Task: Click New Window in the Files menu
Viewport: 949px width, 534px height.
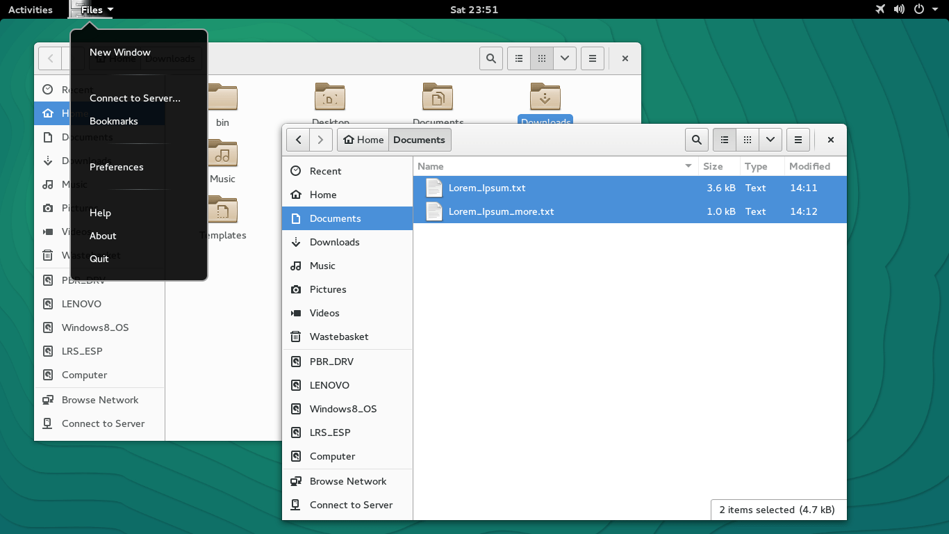Action: 119,51
